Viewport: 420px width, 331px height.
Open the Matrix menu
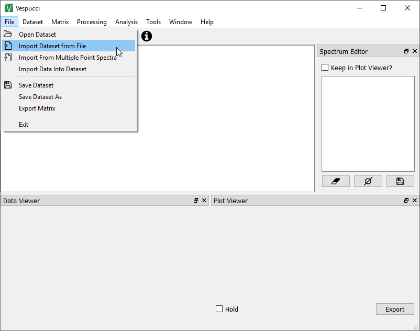pos(60,21)
